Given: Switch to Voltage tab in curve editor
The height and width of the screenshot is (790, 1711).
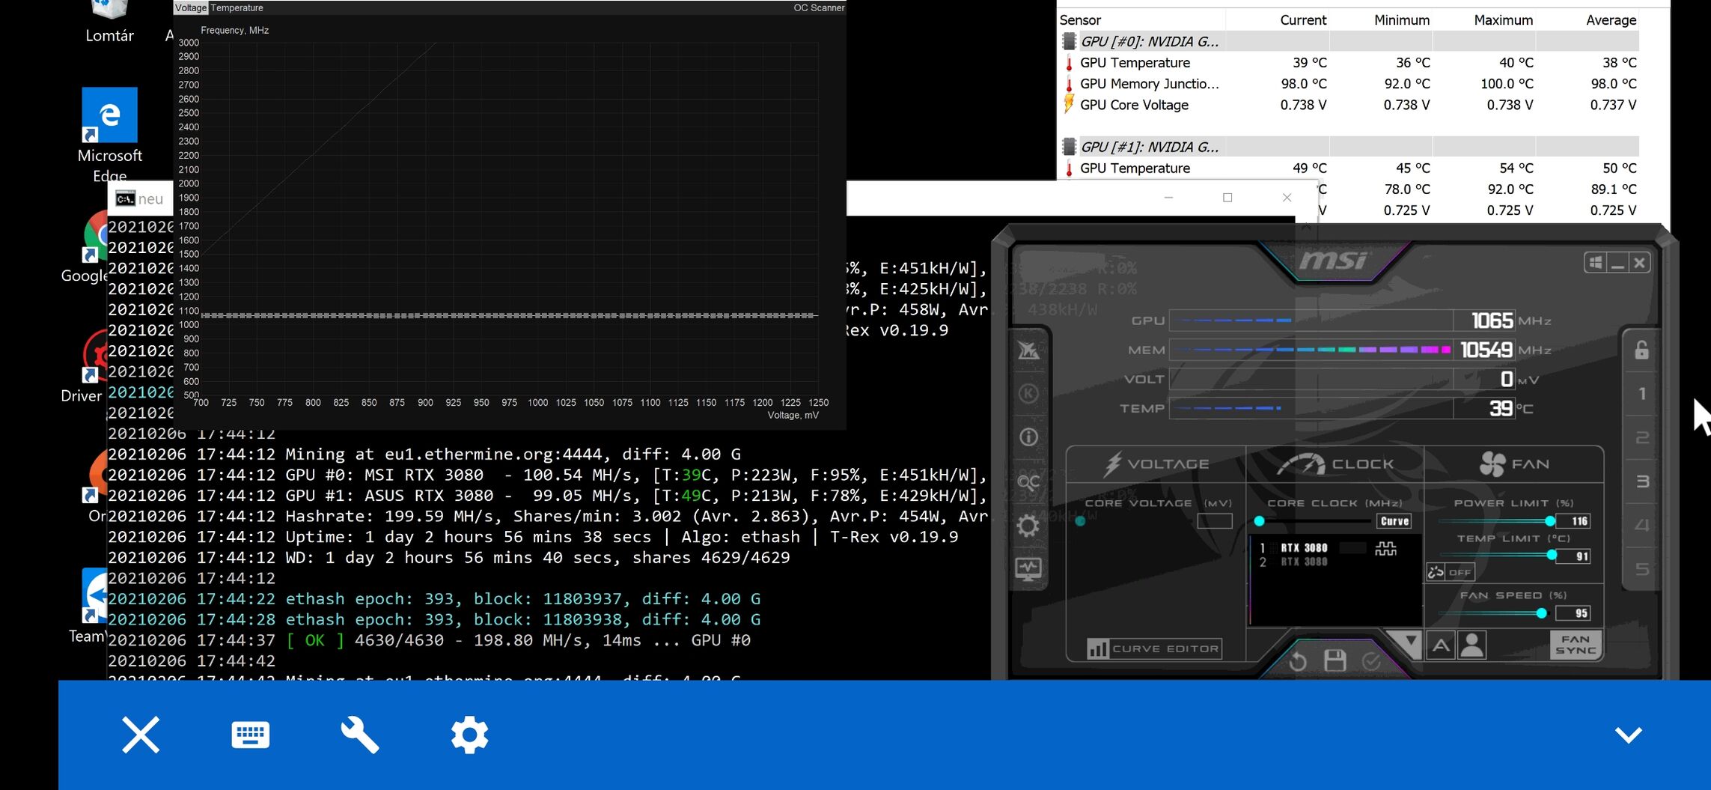Looking at the screenshot, I should (x=190, y=7).
